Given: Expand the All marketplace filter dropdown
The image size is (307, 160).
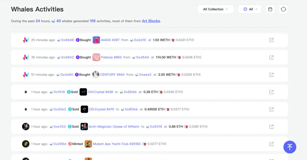Looking at the screenshot, I should click(x=250, y=9).
